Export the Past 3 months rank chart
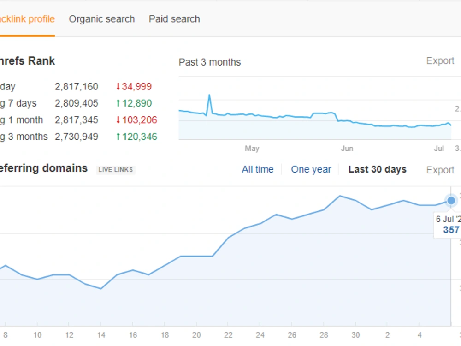This screenshot has width=461, height=346. point(440,61)
